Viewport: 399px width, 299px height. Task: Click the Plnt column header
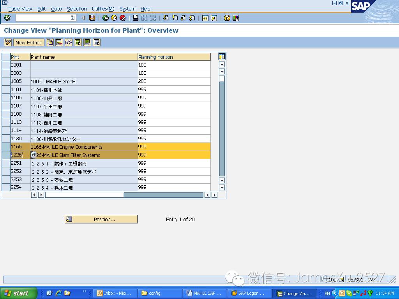tap(20, 57)
